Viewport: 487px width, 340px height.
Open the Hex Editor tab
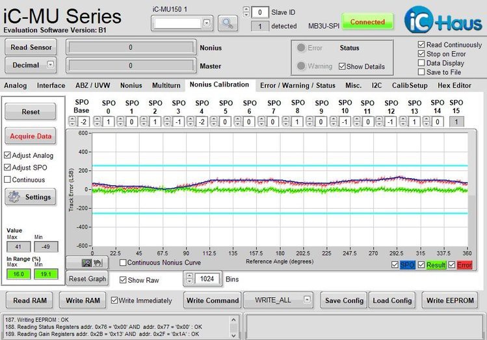(x=454, y=85)
